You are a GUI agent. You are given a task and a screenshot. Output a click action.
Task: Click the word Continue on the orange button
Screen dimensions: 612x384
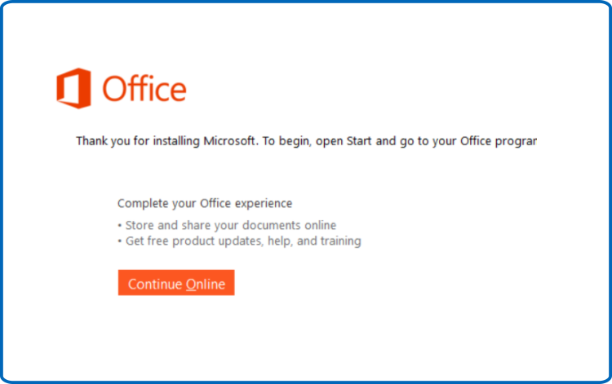coord(155,284)
